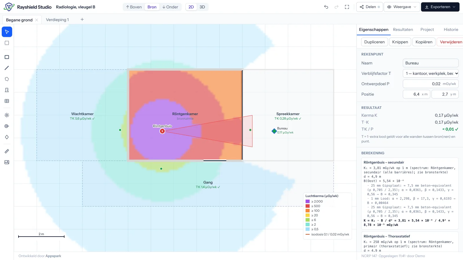Open the Historie tab
The image size is (463, 260).
click(x=451, y=29)
